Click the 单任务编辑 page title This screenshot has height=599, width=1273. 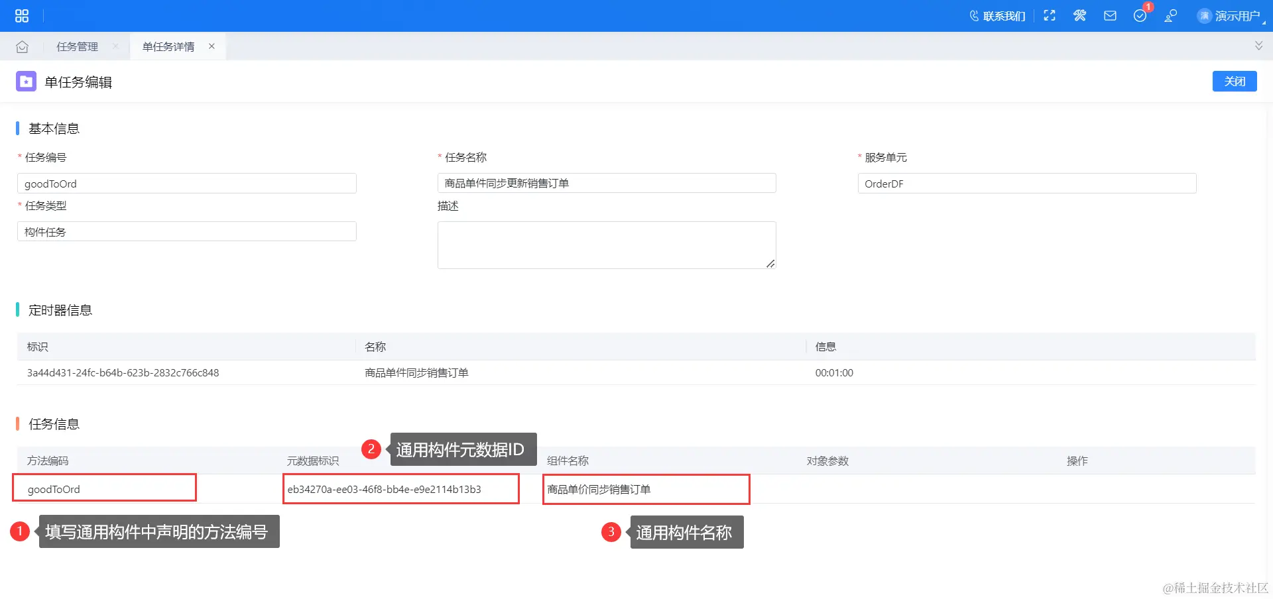click(x=78, y=82)
